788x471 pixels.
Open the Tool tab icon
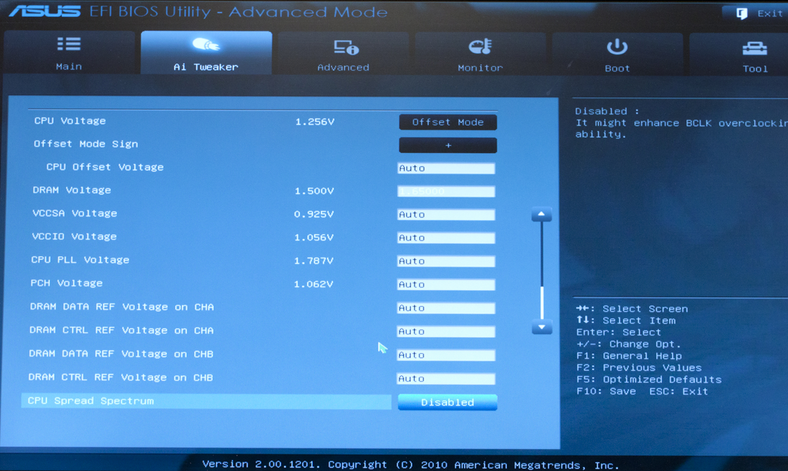pos(754,49)
